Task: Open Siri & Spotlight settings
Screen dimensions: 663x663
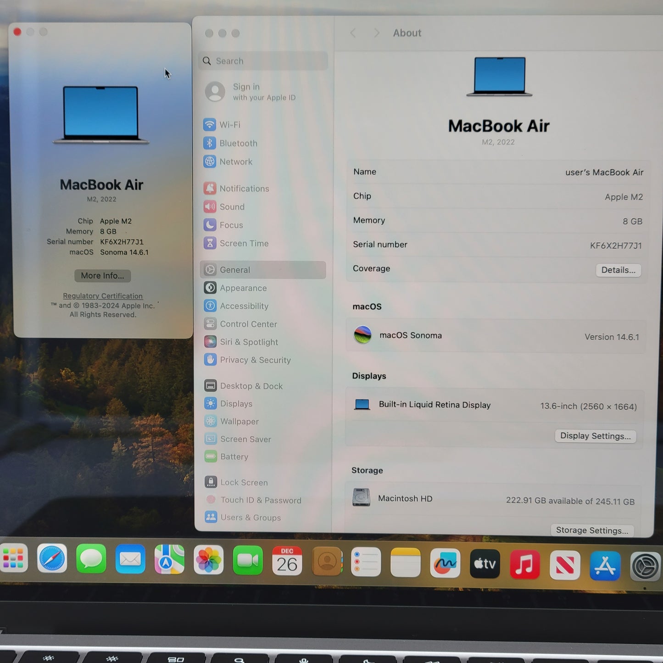Action: 249,342
